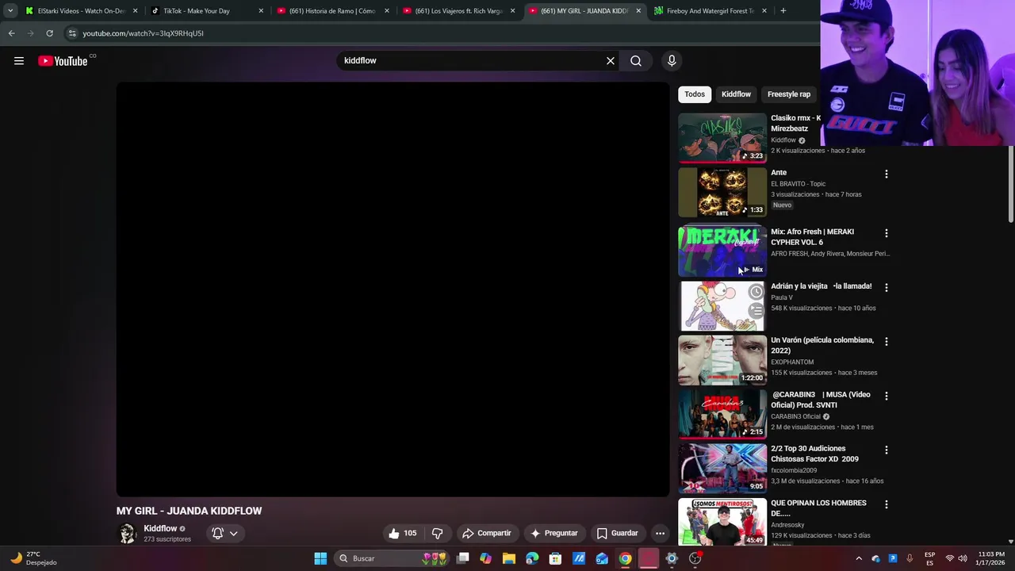This screenshot has width=1015, height=571.
Task: Open options menu for CARABIN3 MUSA video
Action: click(887, 396)
